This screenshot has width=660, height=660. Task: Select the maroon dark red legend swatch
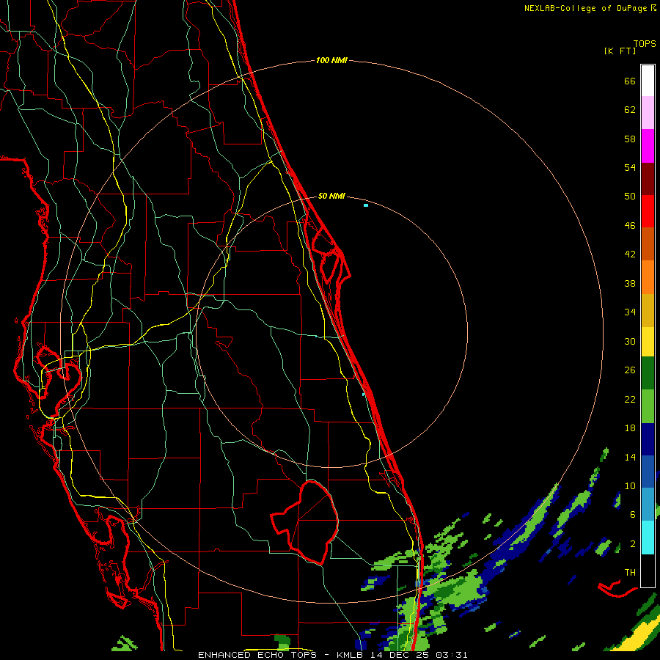[x=648, y=180]
